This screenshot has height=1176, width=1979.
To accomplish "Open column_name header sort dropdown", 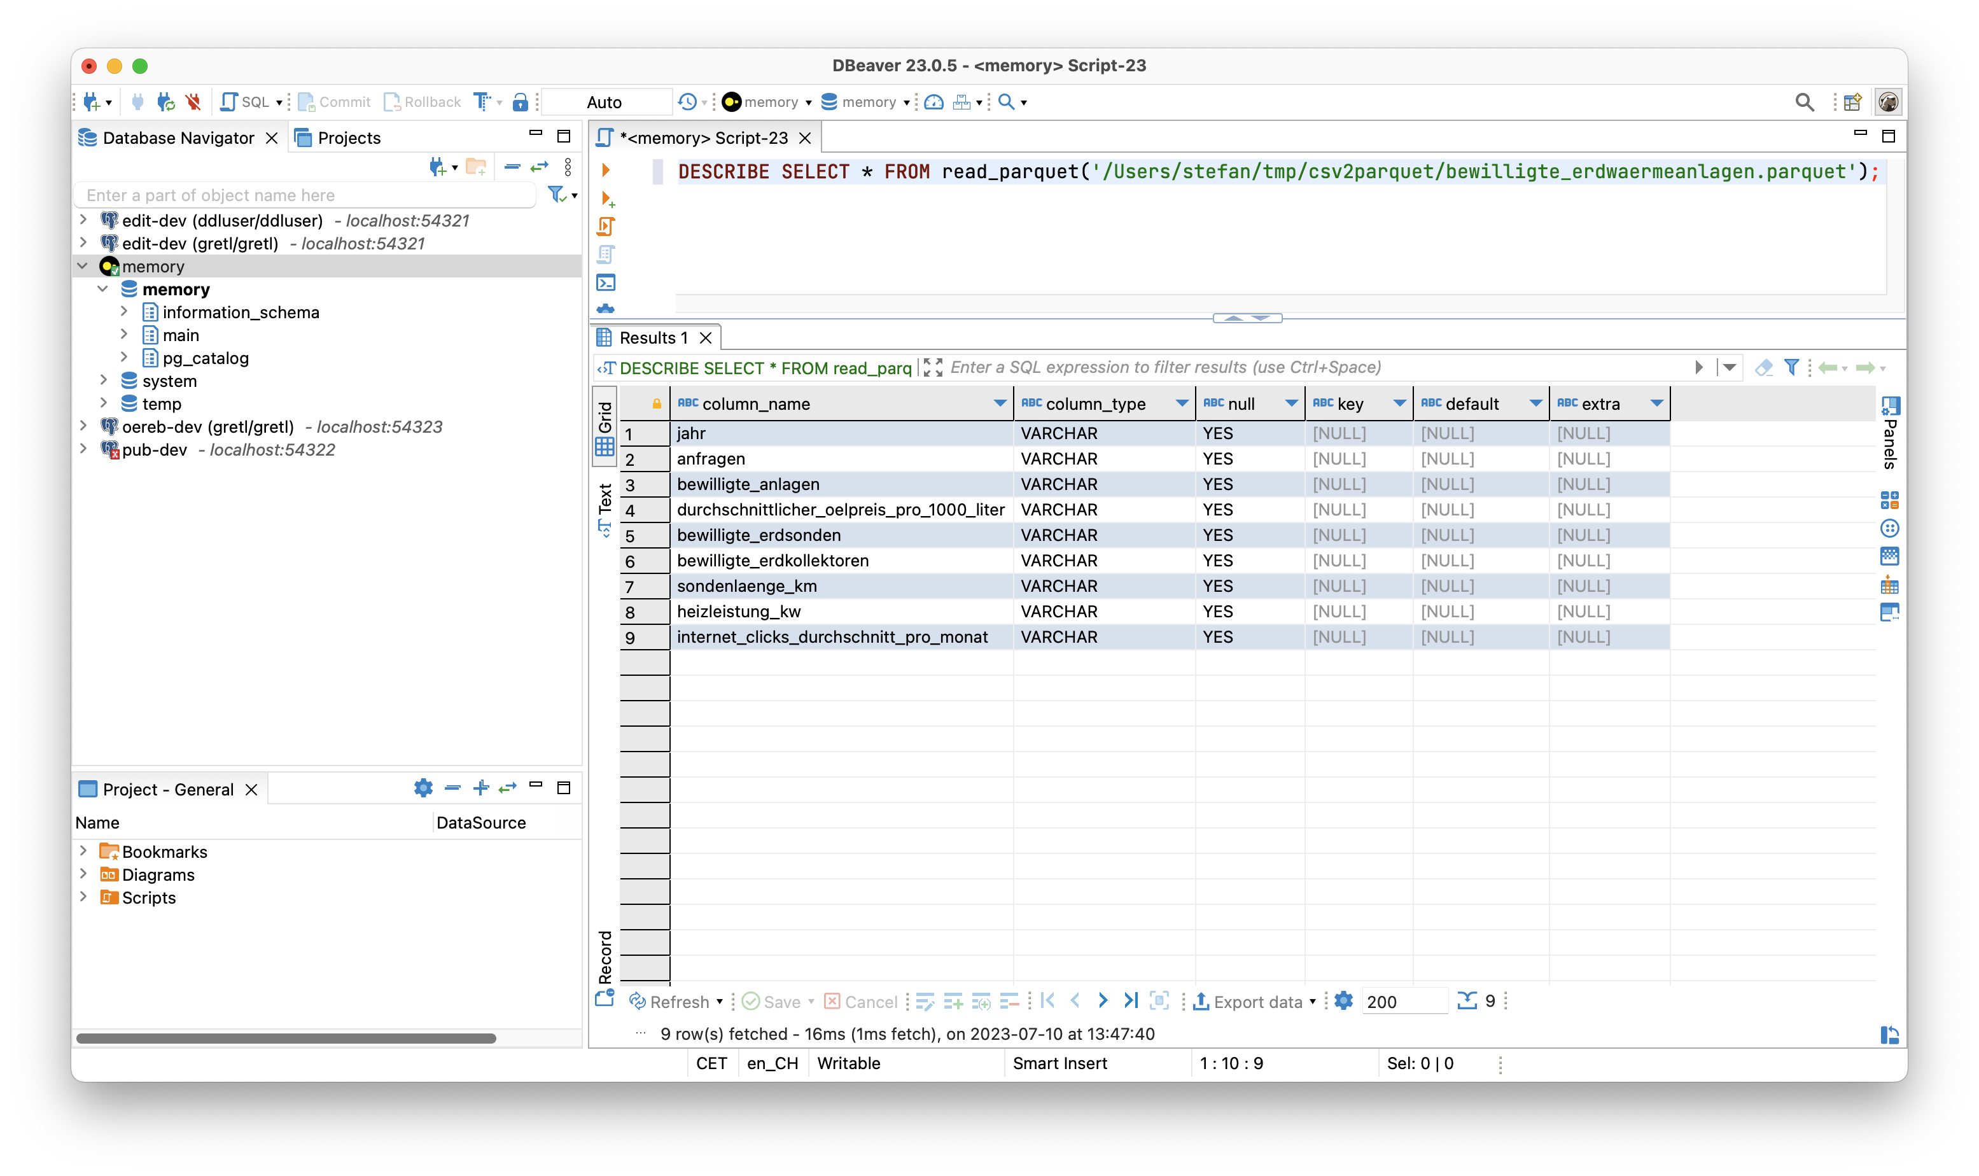I will (x=1000, y=403).
